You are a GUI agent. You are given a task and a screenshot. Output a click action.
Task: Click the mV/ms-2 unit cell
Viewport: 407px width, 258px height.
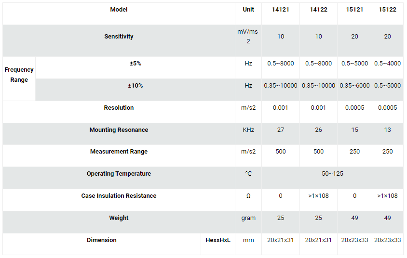(x=248, y=37)
